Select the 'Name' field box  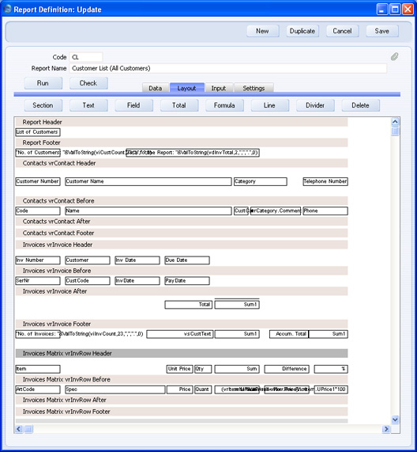(x=148, y=211)
